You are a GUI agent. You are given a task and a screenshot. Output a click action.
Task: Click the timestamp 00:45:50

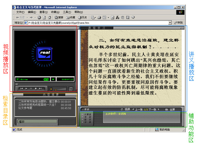66,108
